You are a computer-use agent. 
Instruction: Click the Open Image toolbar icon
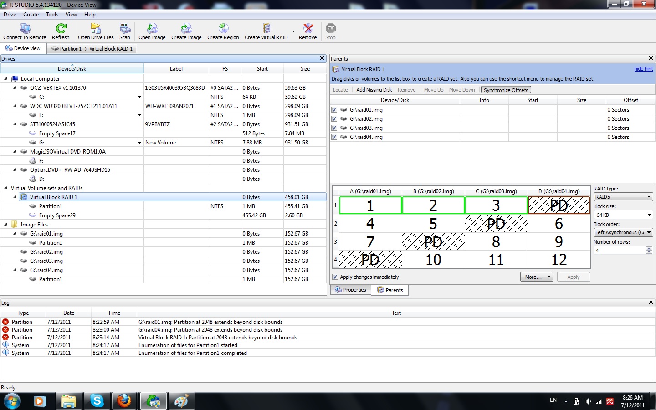[152, 32]
